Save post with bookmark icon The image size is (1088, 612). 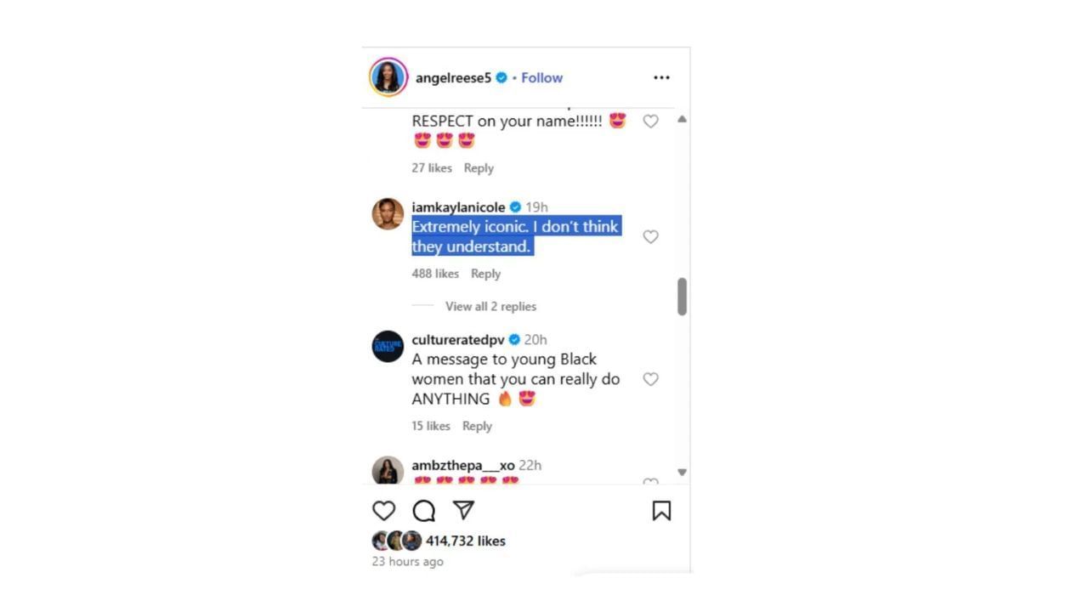[x=661, y=510]
